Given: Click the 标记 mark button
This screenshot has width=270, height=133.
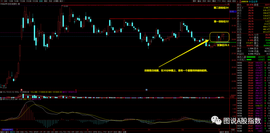Looking at the screenshot, I should click(224, 1).
